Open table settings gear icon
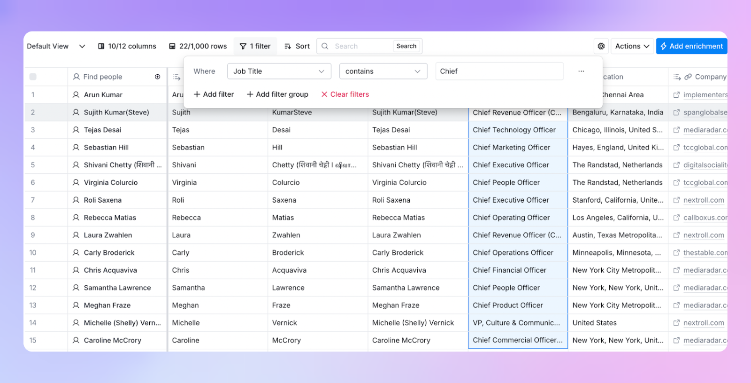Viewport: 751px width, 383px height. tap(601, 46)
